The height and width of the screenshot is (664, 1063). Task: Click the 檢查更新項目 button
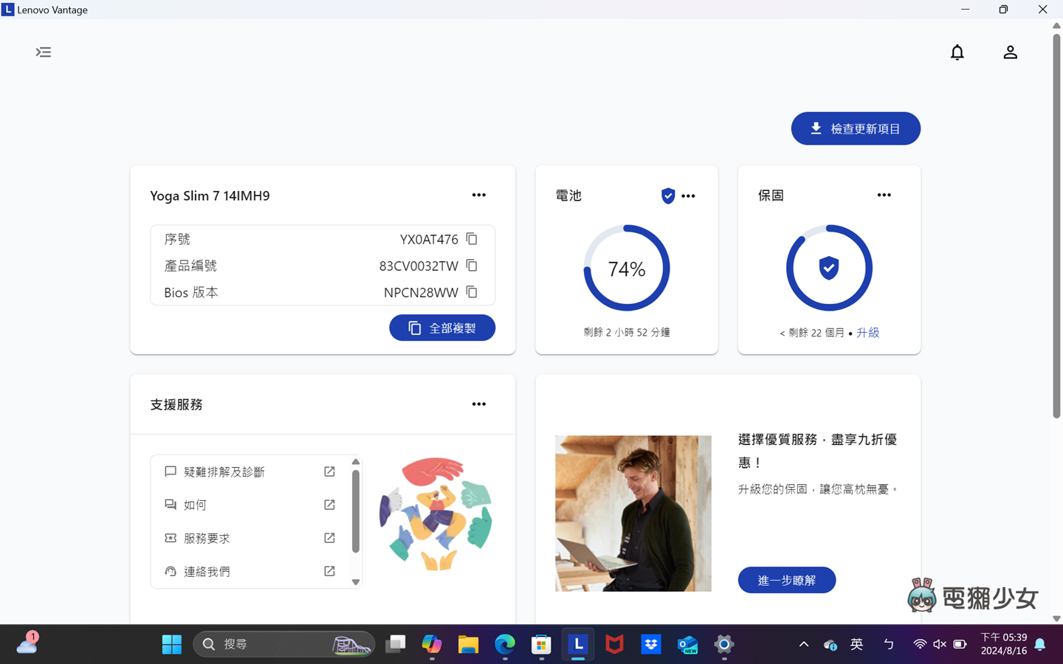pyautogui.click(x=856, y=128)
